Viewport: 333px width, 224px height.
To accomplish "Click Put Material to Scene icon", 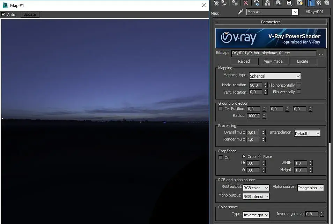I will (x=224, y=3).
